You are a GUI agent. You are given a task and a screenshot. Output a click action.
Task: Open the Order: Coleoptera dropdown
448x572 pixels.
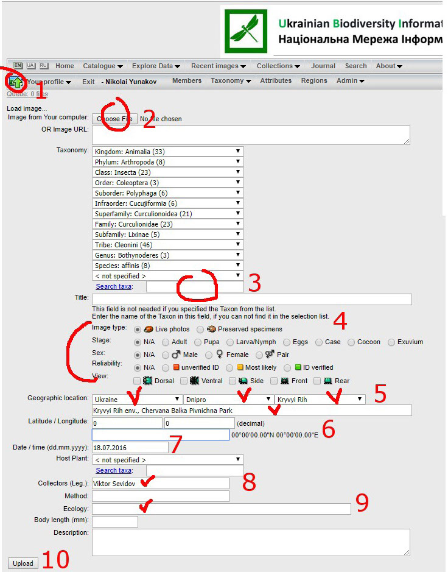(168, 182)
